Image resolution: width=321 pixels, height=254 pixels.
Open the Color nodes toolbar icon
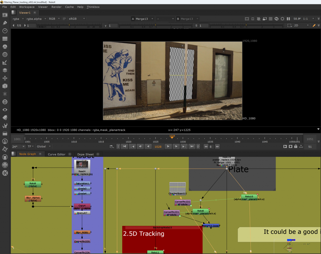coord(5,46)
